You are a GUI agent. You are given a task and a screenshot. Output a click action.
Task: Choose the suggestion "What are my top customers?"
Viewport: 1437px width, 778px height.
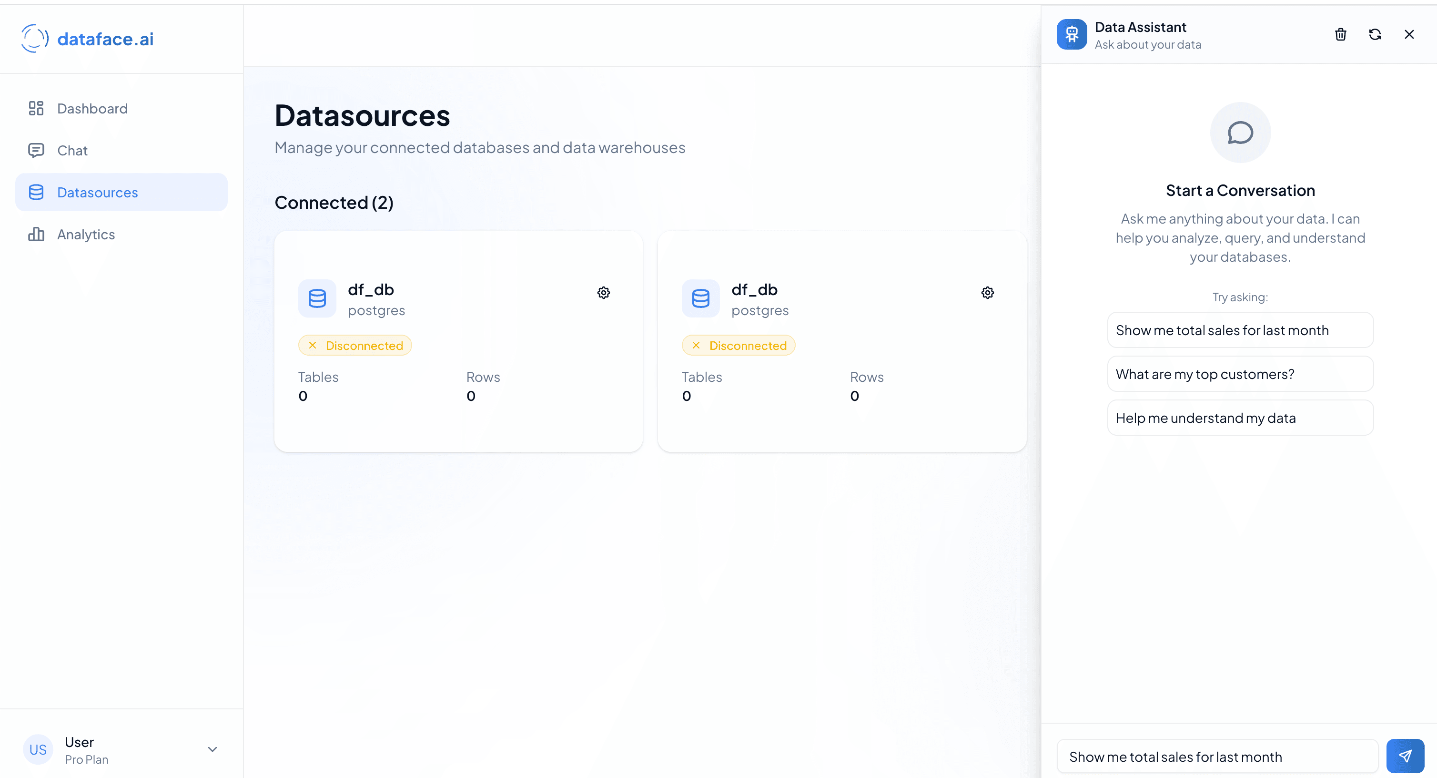click(1240, 374)
